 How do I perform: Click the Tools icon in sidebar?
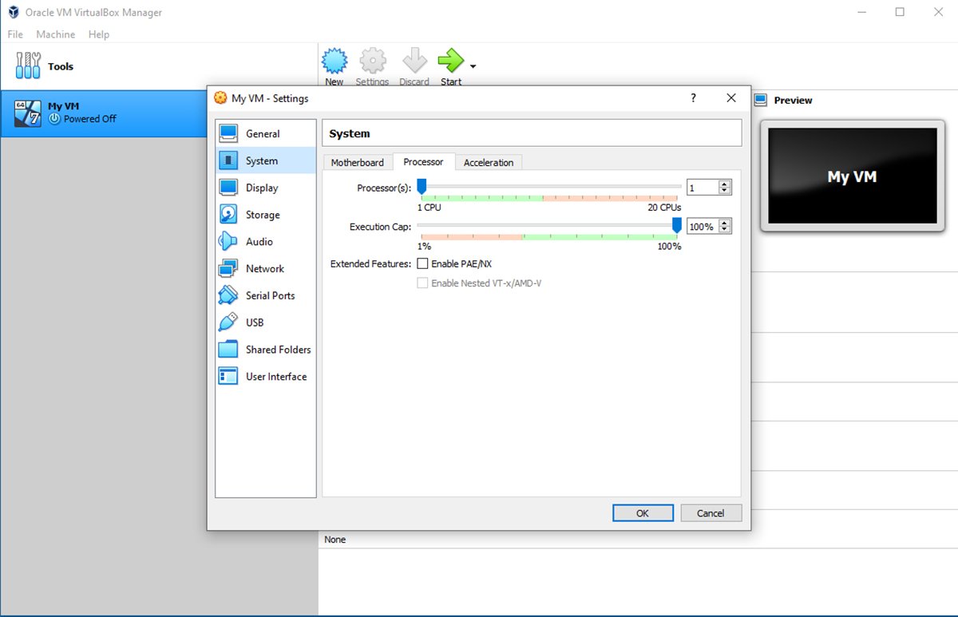point(28,66)
